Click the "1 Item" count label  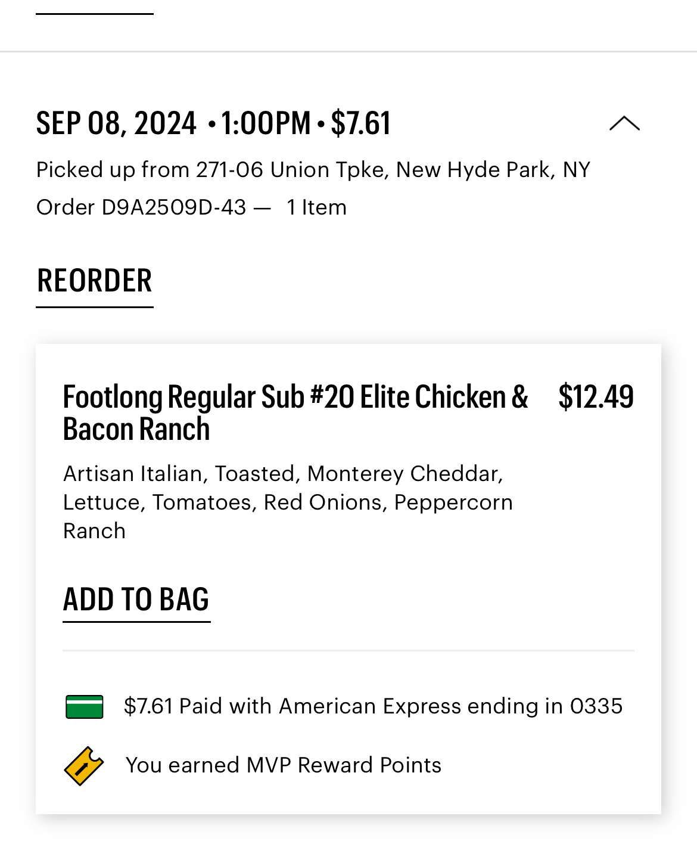point(316,207)
